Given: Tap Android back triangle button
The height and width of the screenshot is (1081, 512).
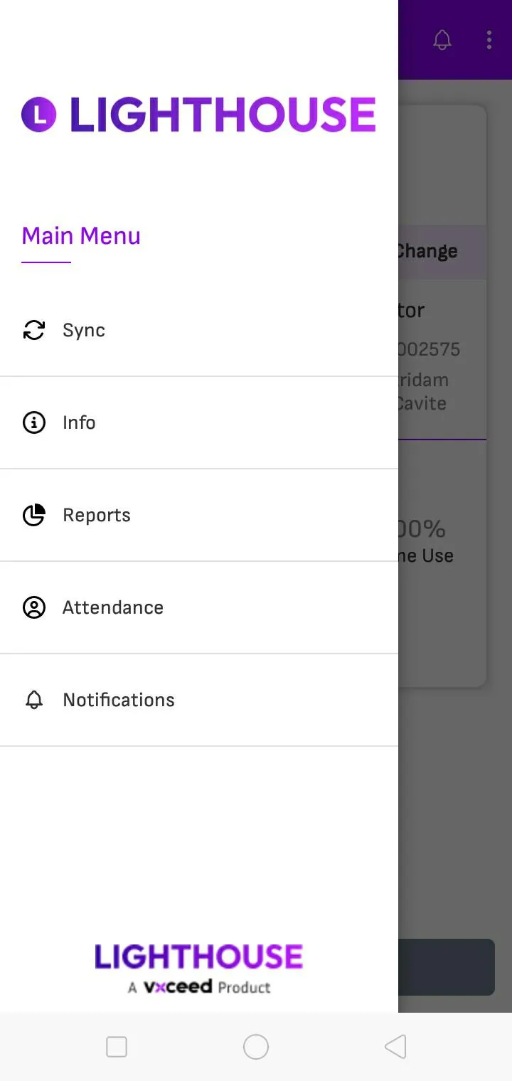Looking at the screenshot, I should (395, 1047).
